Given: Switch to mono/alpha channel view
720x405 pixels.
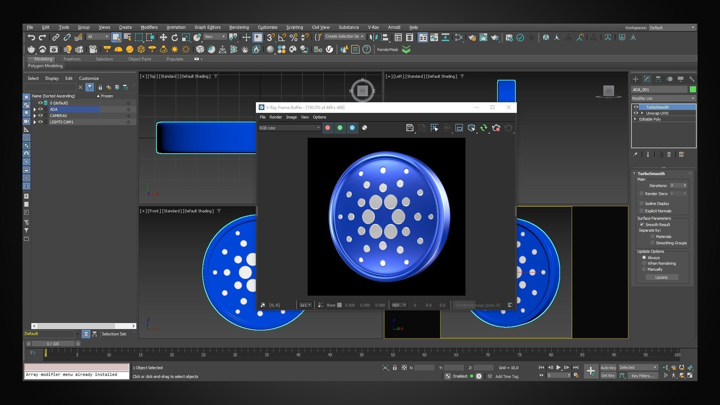Looking at the screenshot, I should (365, 128).
